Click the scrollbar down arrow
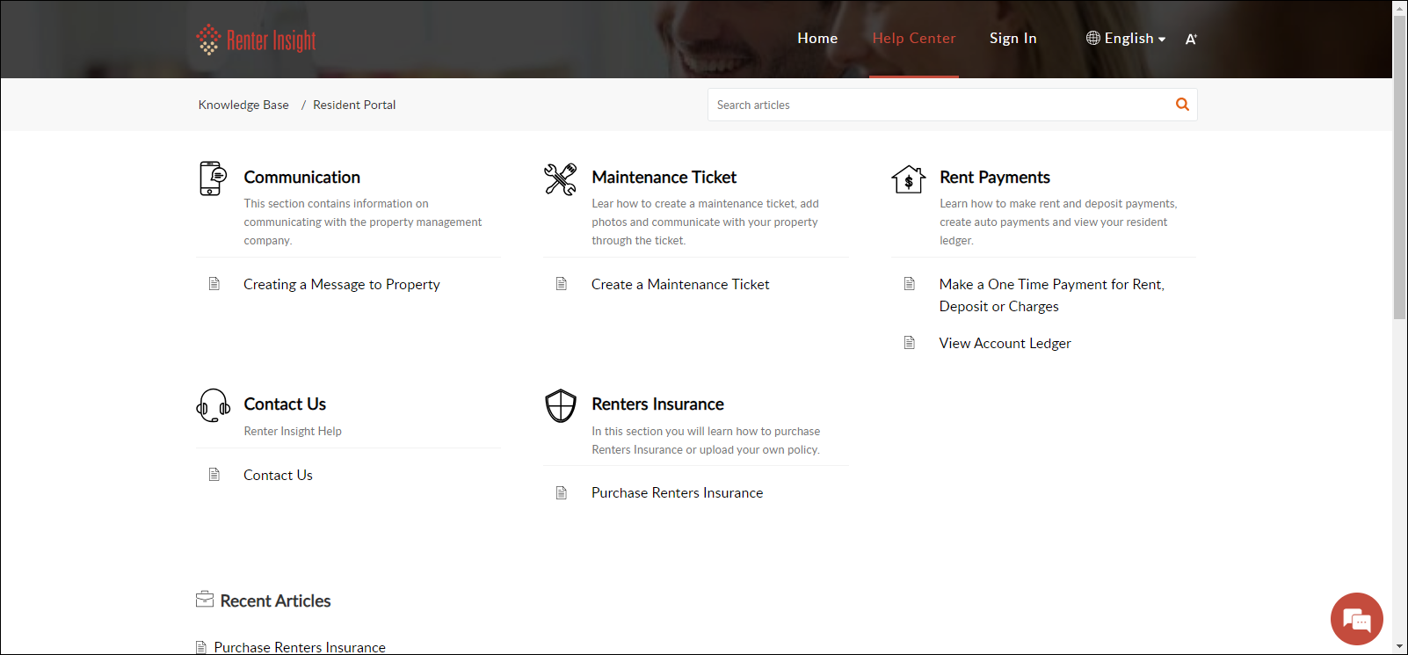Screen dimensions: 1408x655 (x=1399, y=647)
